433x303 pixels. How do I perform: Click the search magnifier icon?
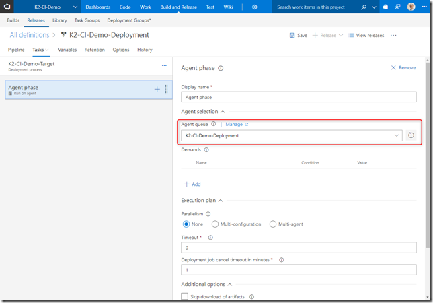pyautogui.click(x=364, y=7)
